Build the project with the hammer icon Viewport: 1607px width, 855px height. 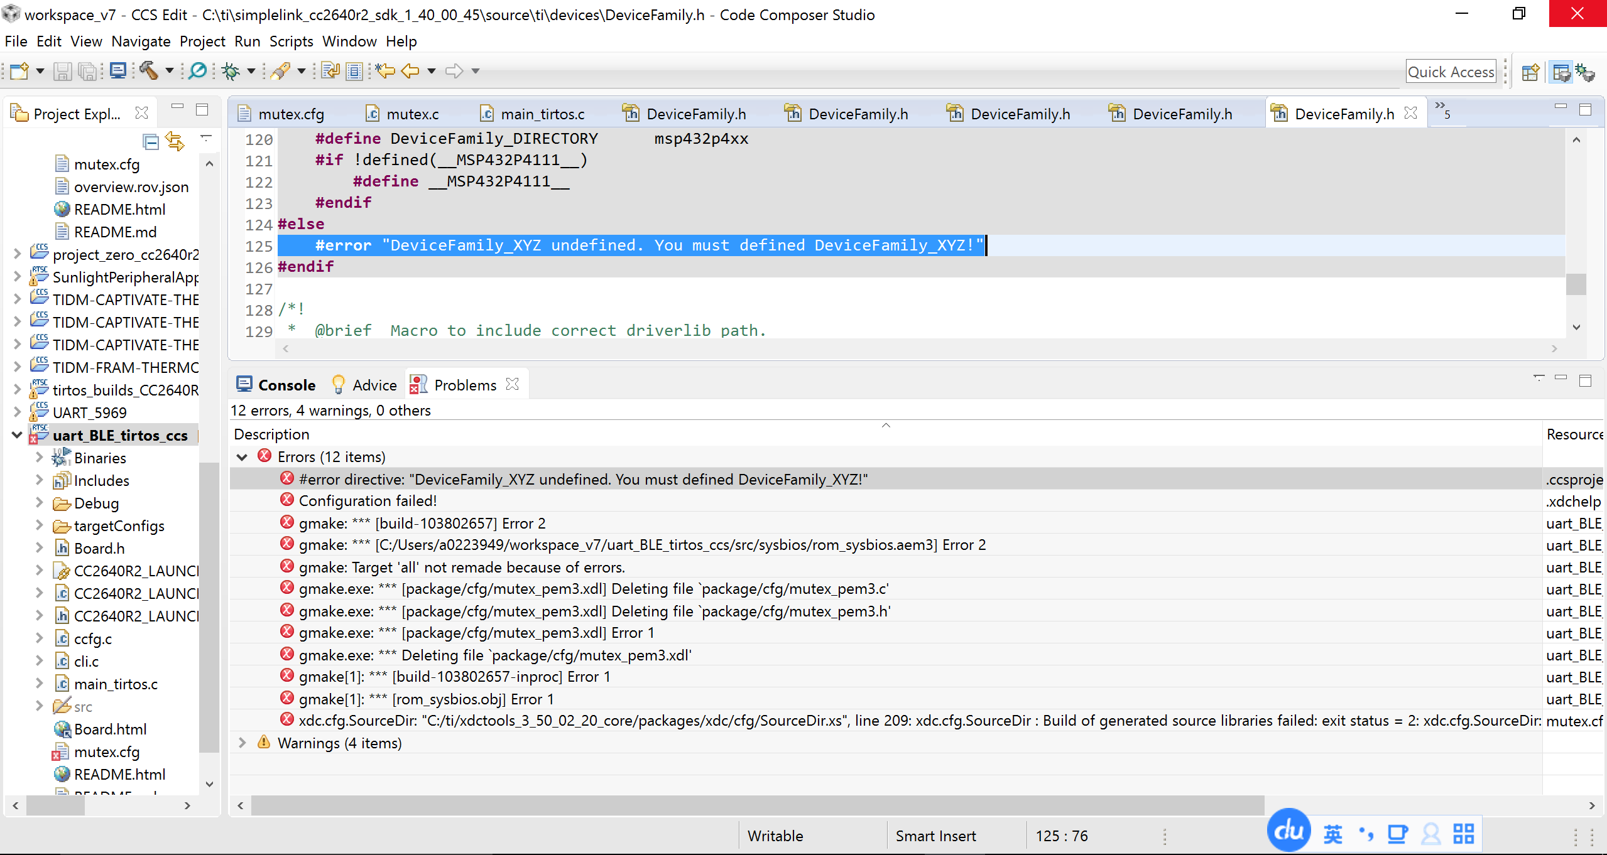(x=148, y=70)
